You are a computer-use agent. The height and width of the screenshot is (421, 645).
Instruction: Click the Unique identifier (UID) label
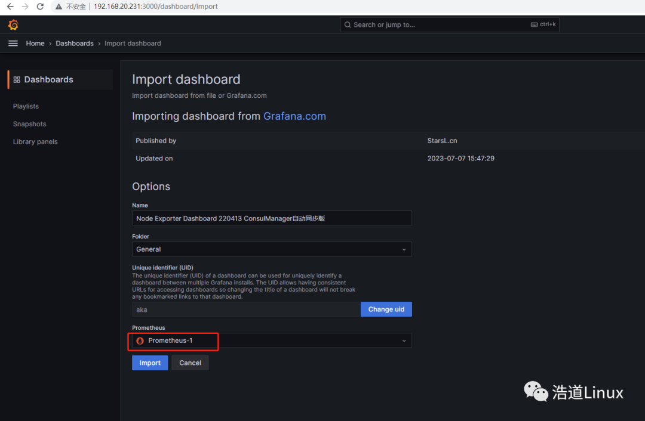click(x=162, y=267)
